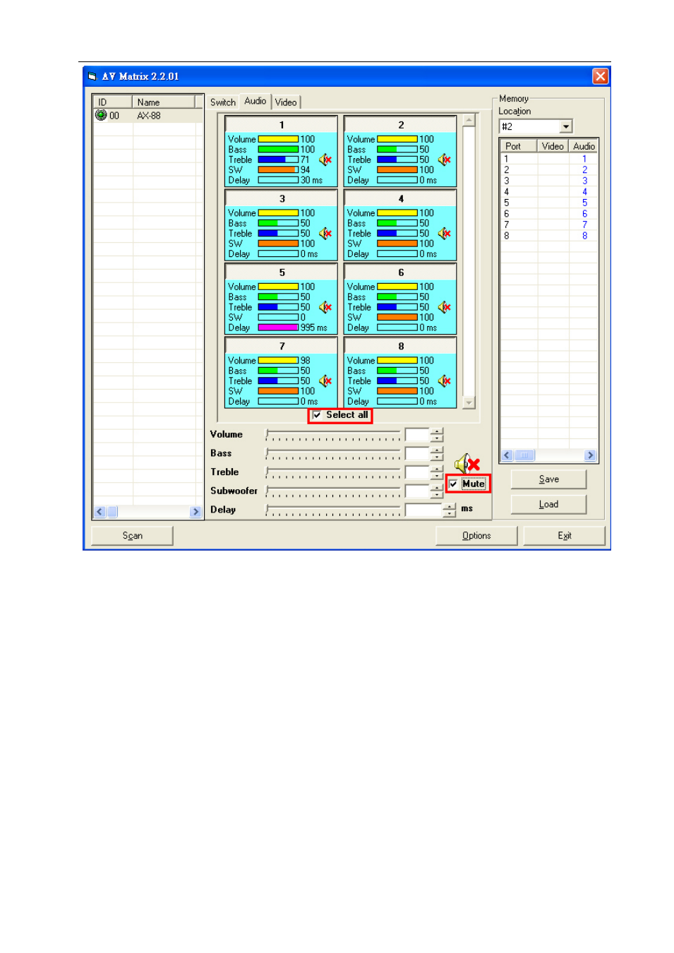This screenshot has width=674, height=953.
Task: Click the Volume value field
Action: point(417,435)
